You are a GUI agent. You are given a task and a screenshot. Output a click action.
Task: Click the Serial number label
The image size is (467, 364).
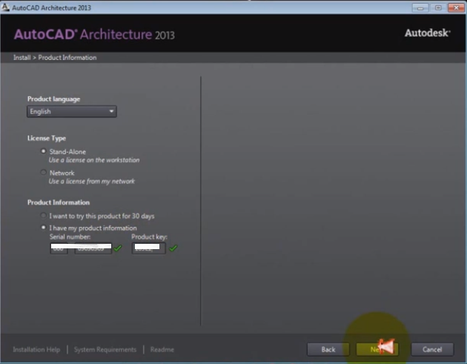click(70, 236)
